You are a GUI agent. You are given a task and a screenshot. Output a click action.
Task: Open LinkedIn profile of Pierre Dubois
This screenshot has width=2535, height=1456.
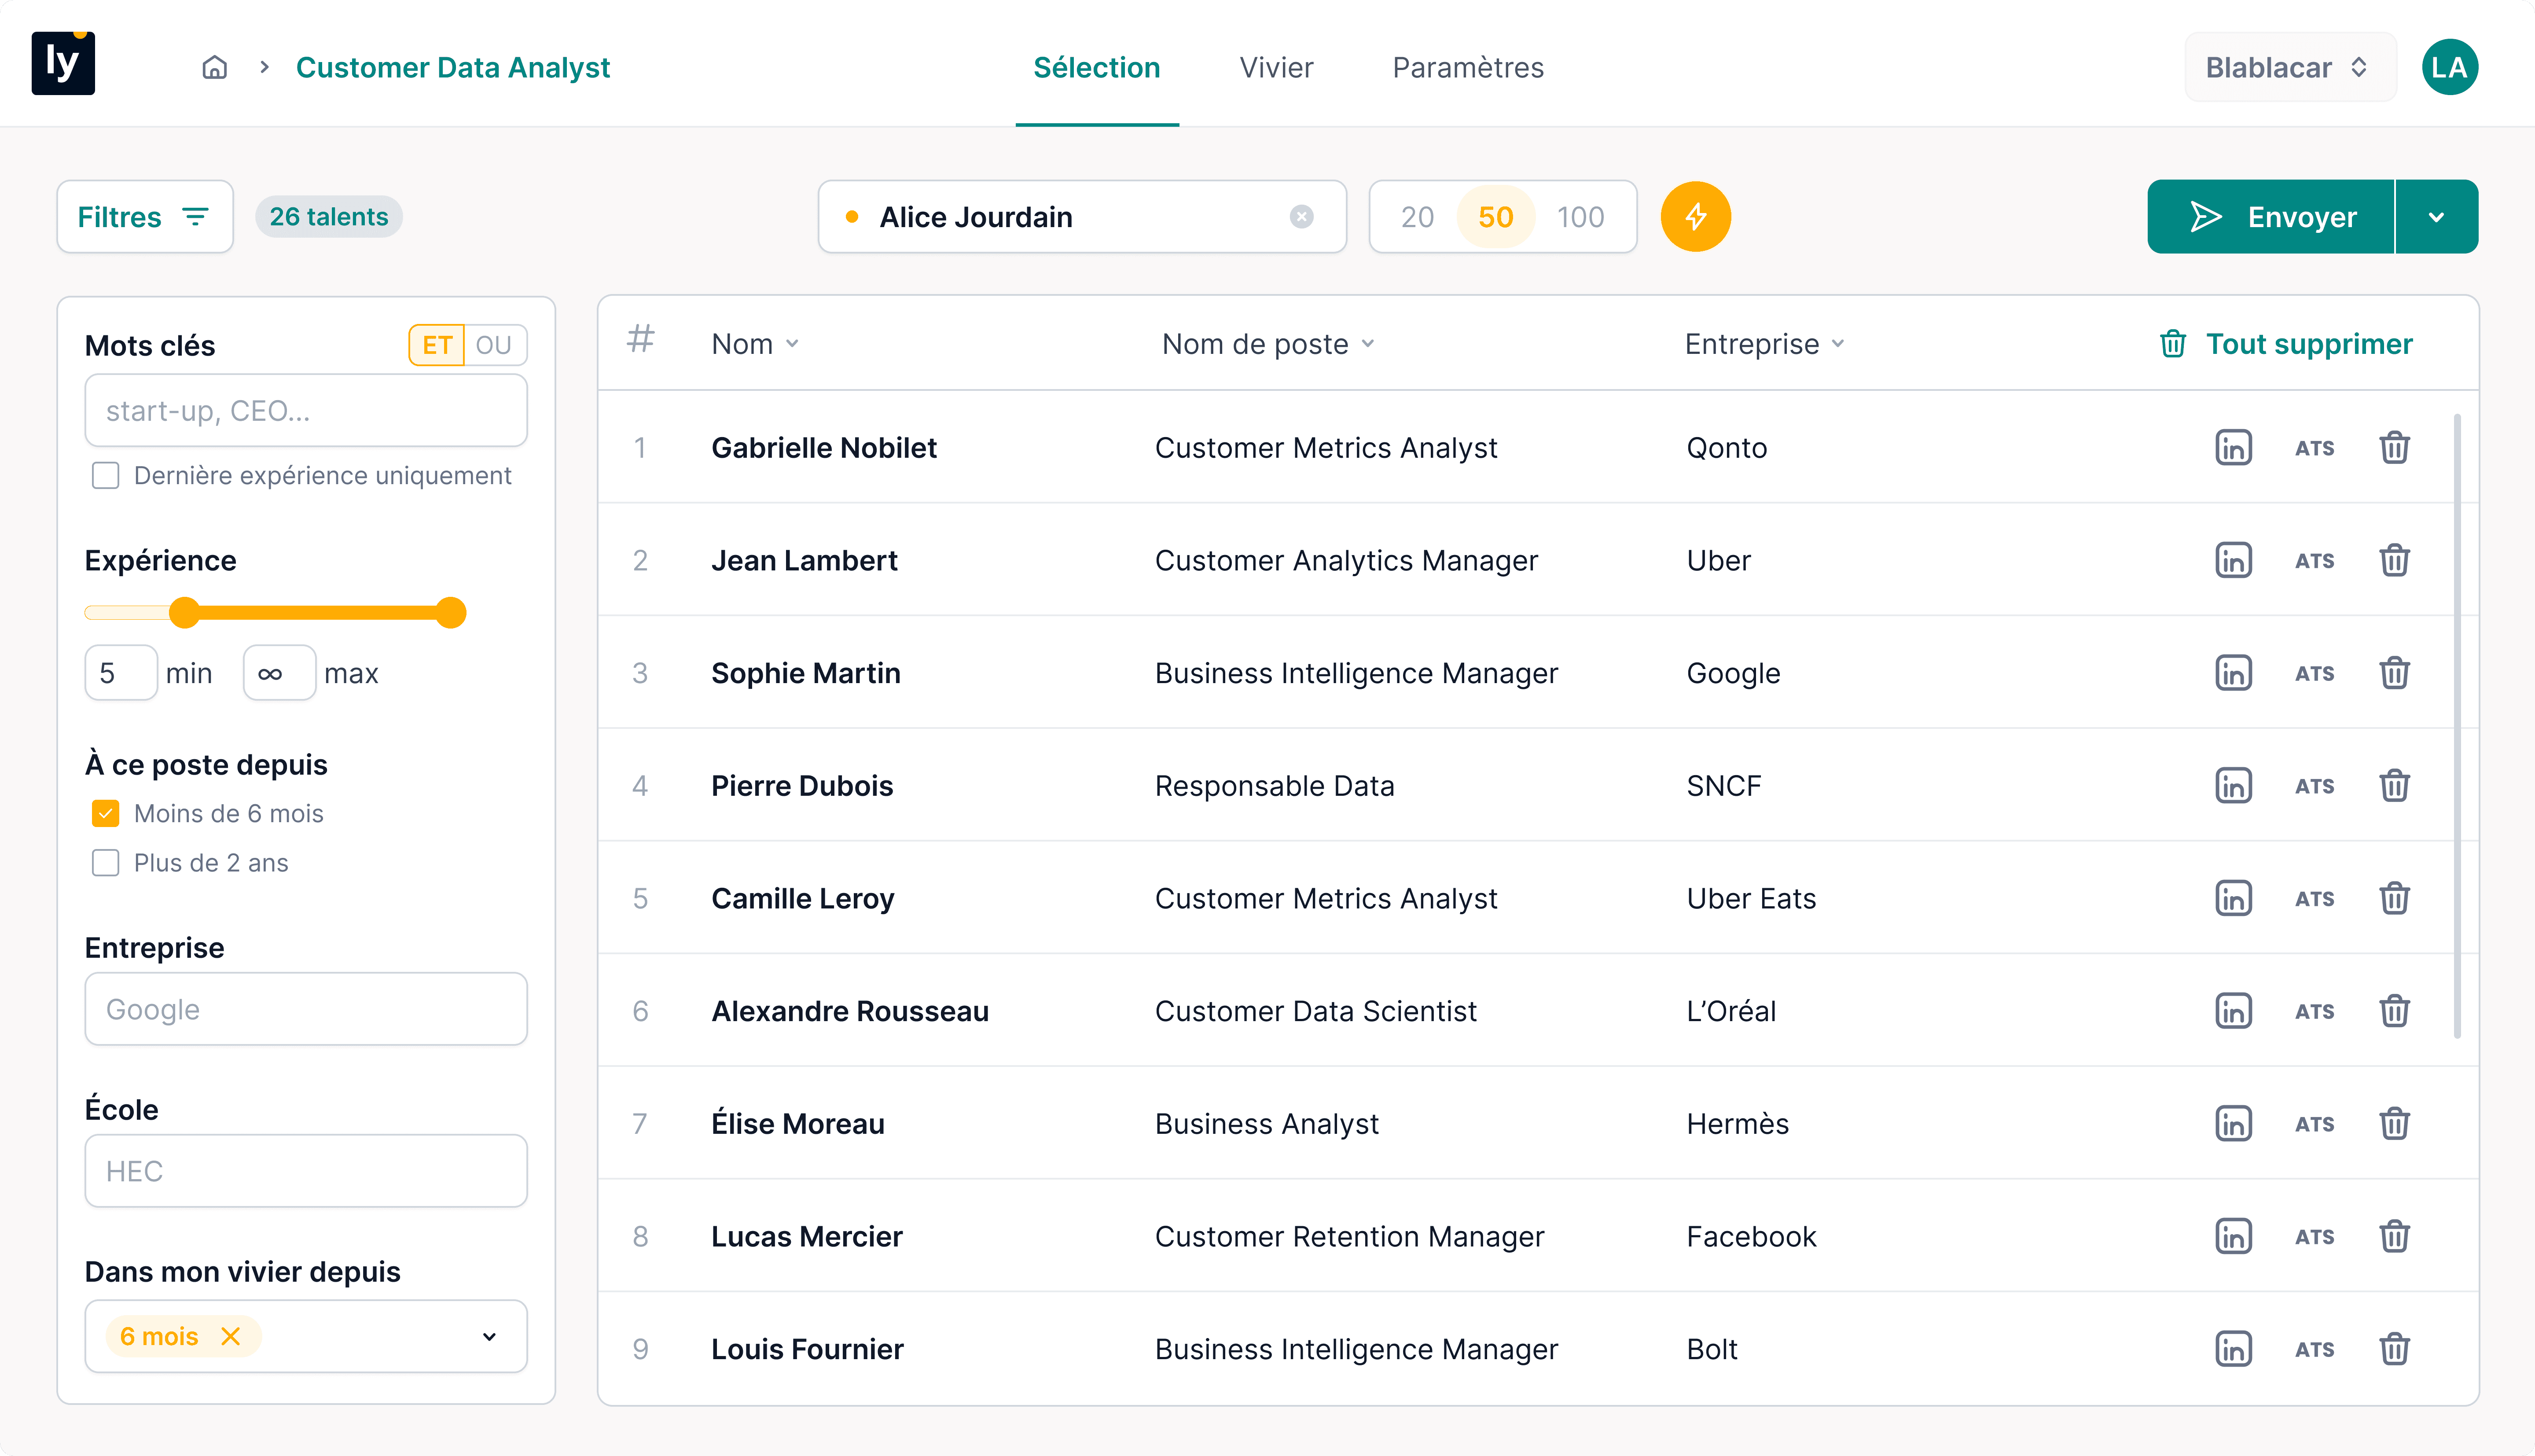2233,785
